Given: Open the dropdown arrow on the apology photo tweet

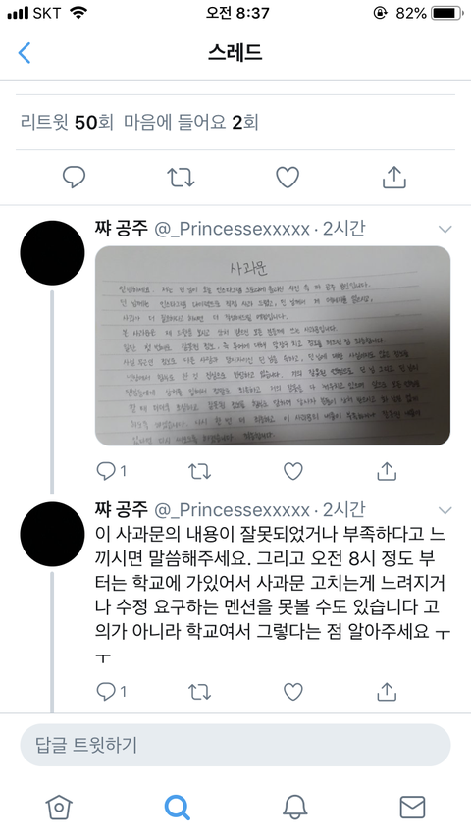Looking at the screenshot, I should pyautogui.click(x=445, y=230).
